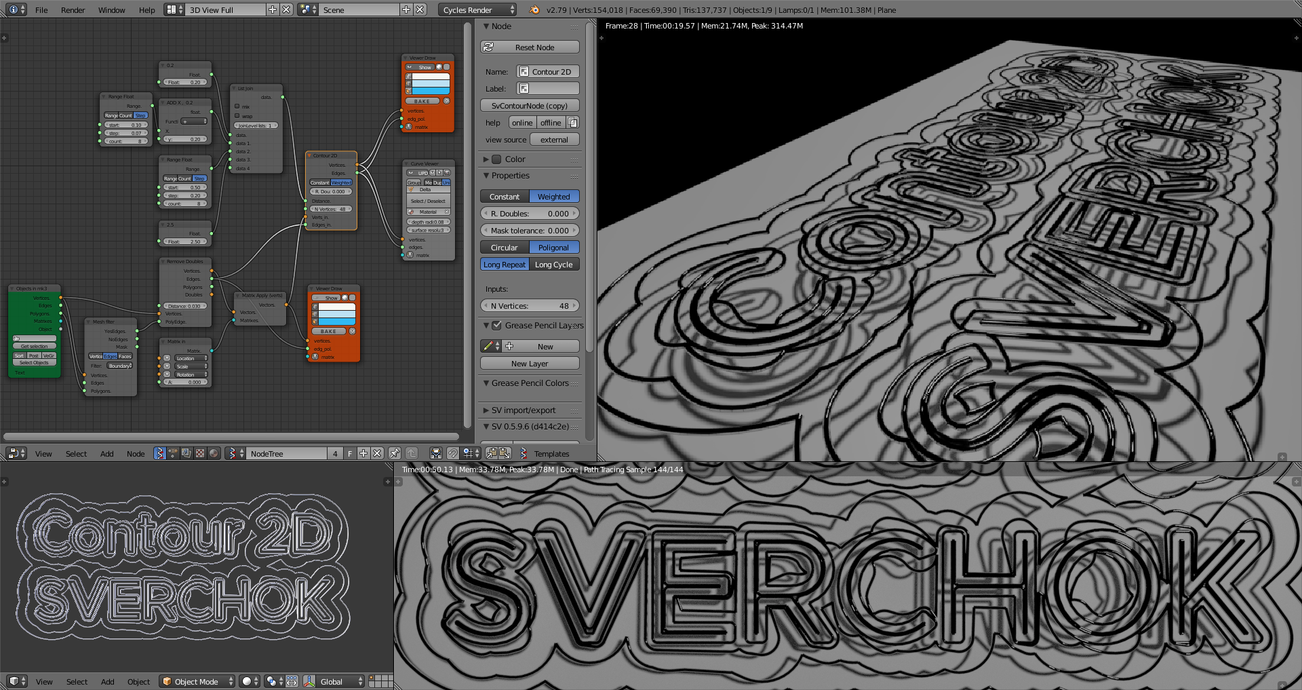
Task: Click the Reset Node button
Action: [x=530, y=47]
